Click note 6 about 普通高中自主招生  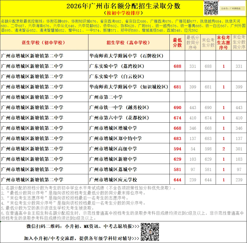122,216
